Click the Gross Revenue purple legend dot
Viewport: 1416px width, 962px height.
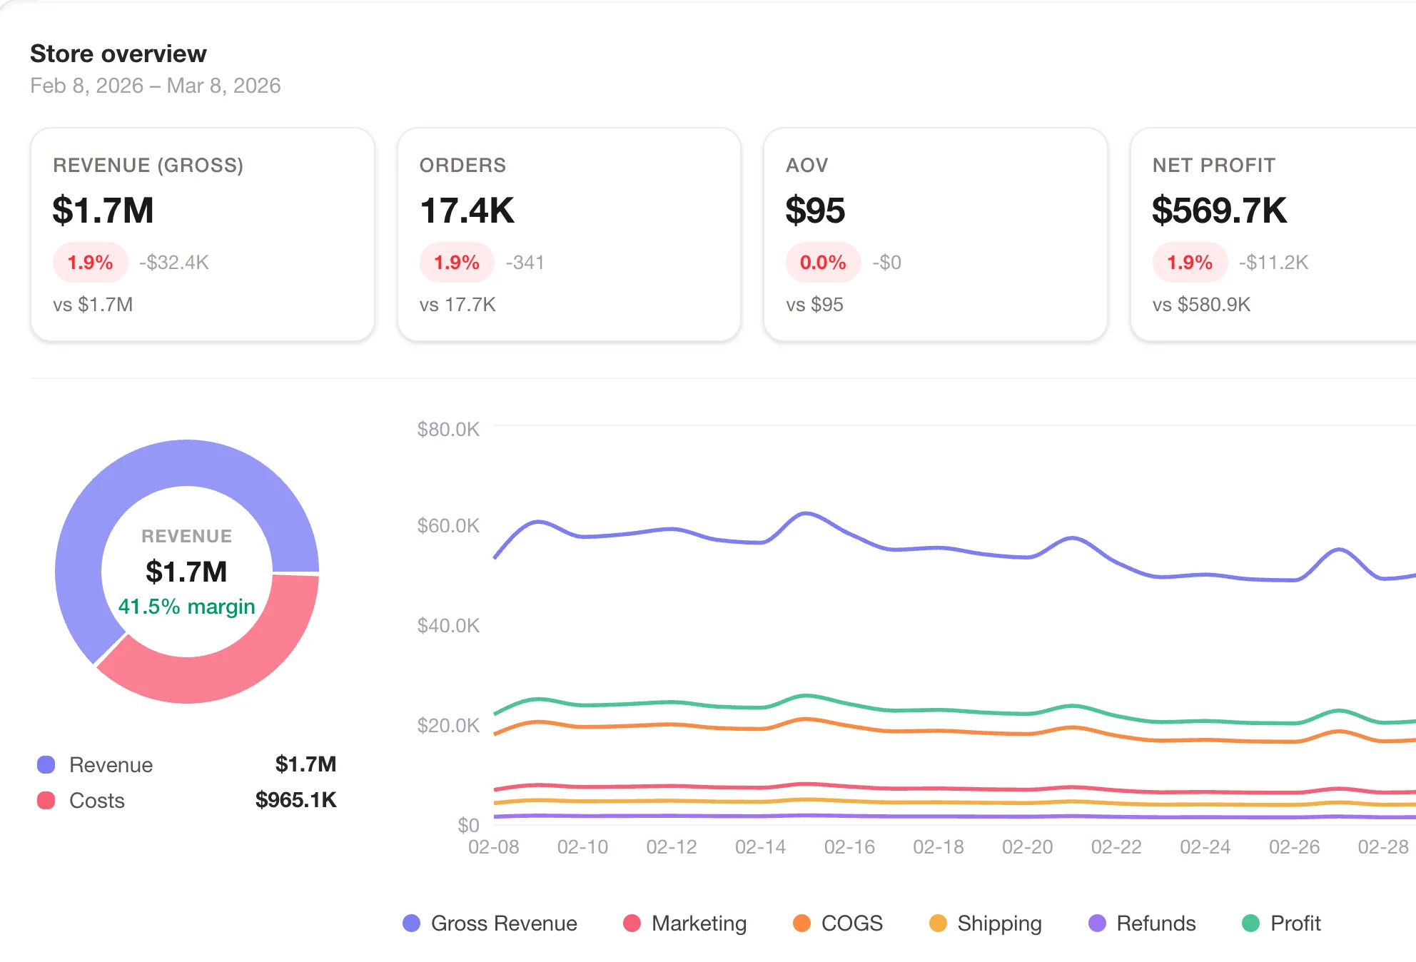pyautogui.click(x=412, y=923)
